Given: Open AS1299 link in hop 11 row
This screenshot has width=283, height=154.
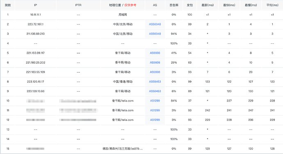Looking at the screenshot, I should (155, 110).
